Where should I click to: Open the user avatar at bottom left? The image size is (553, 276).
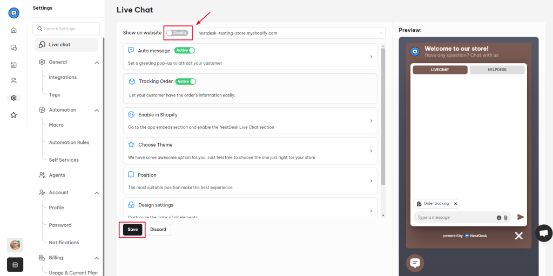pyautogui.click(x=15, y=245)
